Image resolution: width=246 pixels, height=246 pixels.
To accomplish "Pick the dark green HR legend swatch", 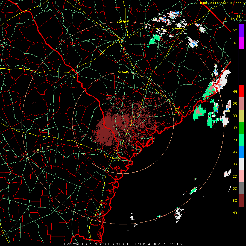I will pos(241,128).
